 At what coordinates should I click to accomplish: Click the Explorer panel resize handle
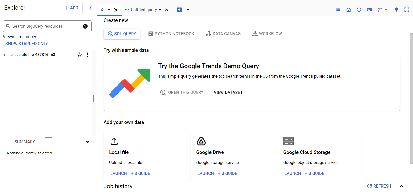tap(94, 98)
